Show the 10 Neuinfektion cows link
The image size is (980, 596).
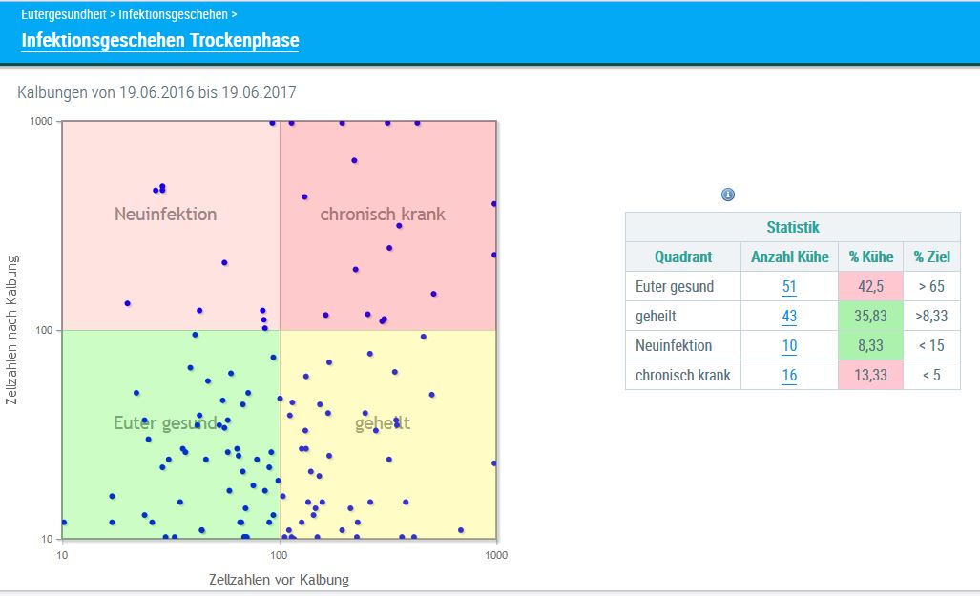(x=789, y=345)
